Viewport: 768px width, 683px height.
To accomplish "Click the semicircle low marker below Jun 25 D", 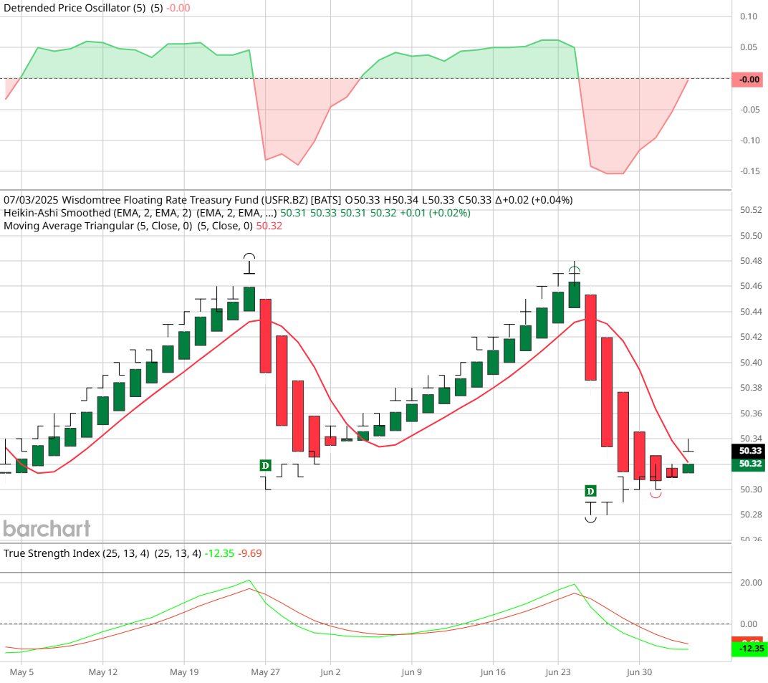I will click(x=591, y=520).
